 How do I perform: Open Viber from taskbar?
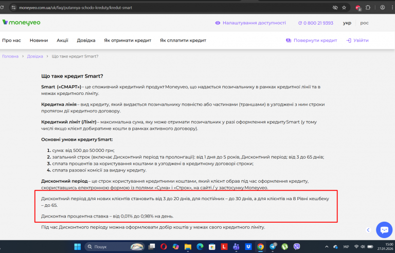tap(297, 247)
